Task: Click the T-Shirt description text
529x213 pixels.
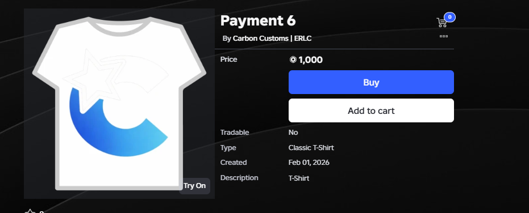Action: click(298, 178)
